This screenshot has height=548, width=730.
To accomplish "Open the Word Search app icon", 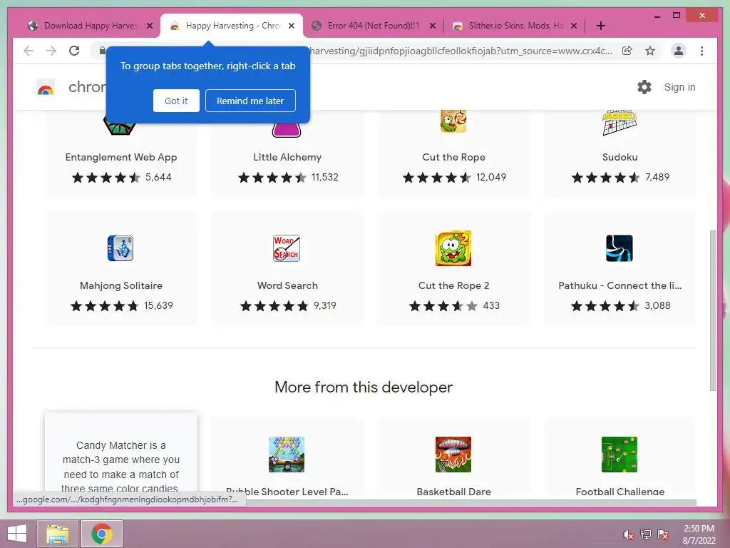I will (x=287, y=248).
